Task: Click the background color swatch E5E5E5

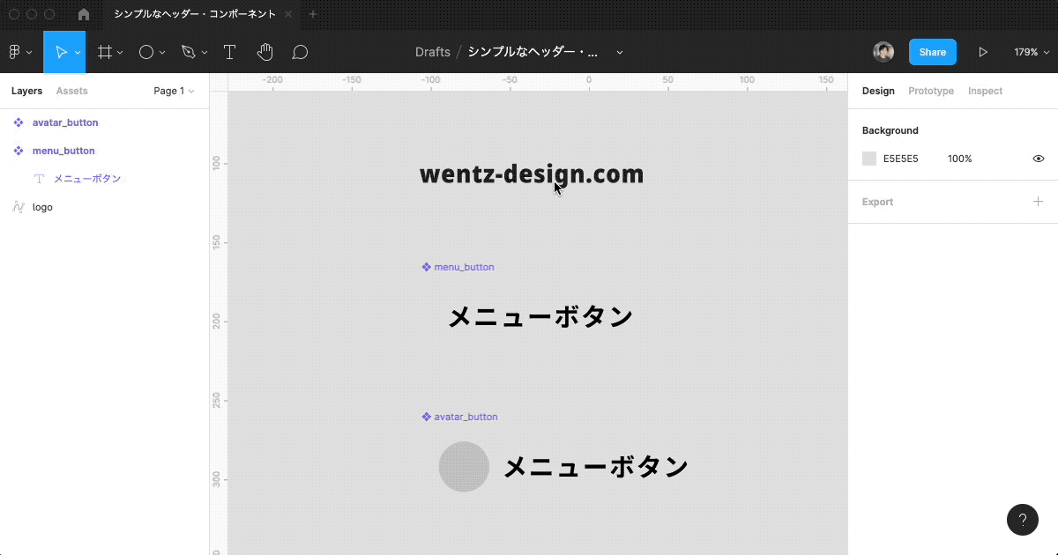Action: click(x=869, y=159)
